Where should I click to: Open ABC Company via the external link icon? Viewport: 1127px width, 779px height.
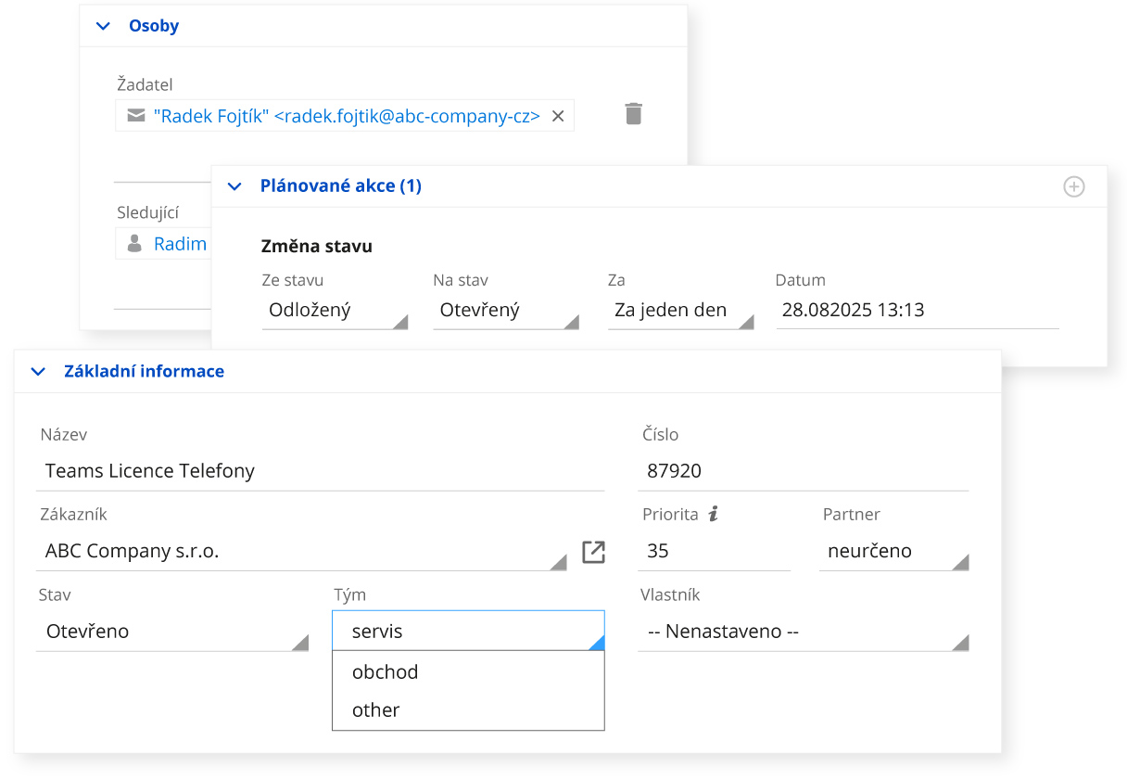click(593, 551)
